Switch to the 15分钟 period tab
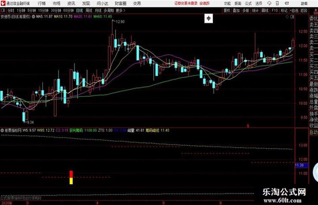This screenshot has width=318, height=205. pos(43,10)
